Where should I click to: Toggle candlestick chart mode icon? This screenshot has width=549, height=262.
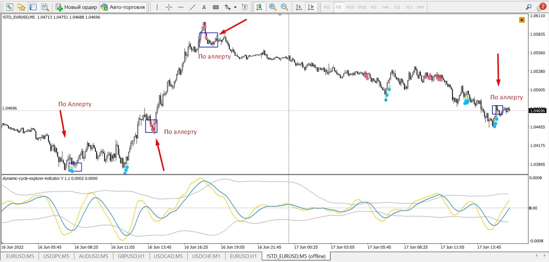[x=259, y=7]
